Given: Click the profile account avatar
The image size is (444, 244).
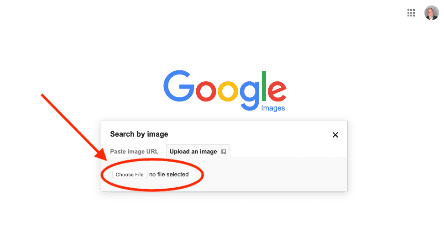Looking at the screenshot, I should pos(431,13).
